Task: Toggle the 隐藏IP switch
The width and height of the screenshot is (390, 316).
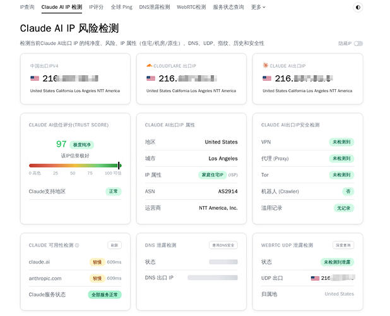Action: click(358, 44)
